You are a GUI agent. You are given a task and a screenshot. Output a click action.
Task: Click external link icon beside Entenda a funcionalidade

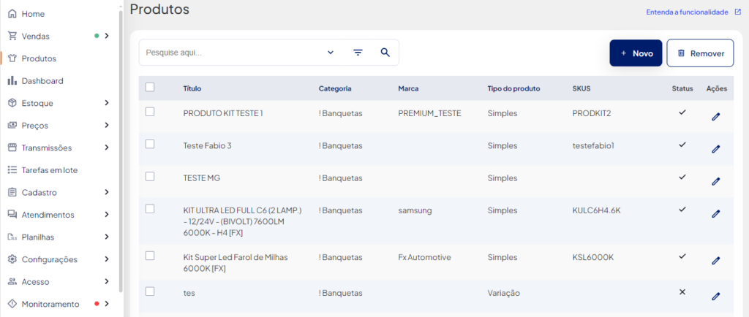click(x=737, y=12)
